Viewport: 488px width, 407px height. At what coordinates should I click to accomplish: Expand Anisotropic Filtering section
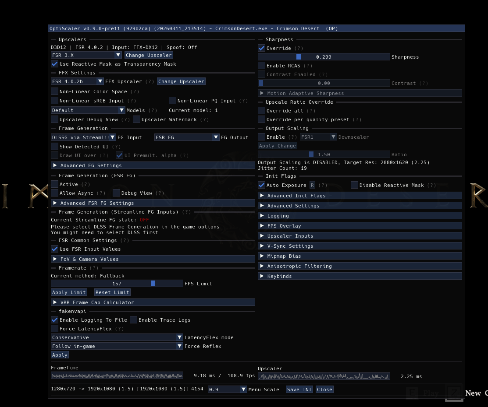coord(360,266)
